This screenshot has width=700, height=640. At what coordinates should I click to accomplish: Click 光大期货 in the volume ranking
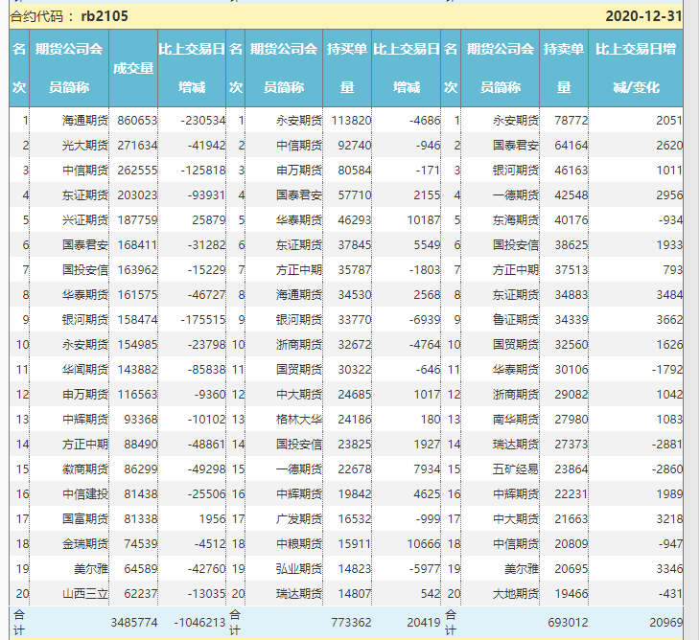click(x=85, y=146)
